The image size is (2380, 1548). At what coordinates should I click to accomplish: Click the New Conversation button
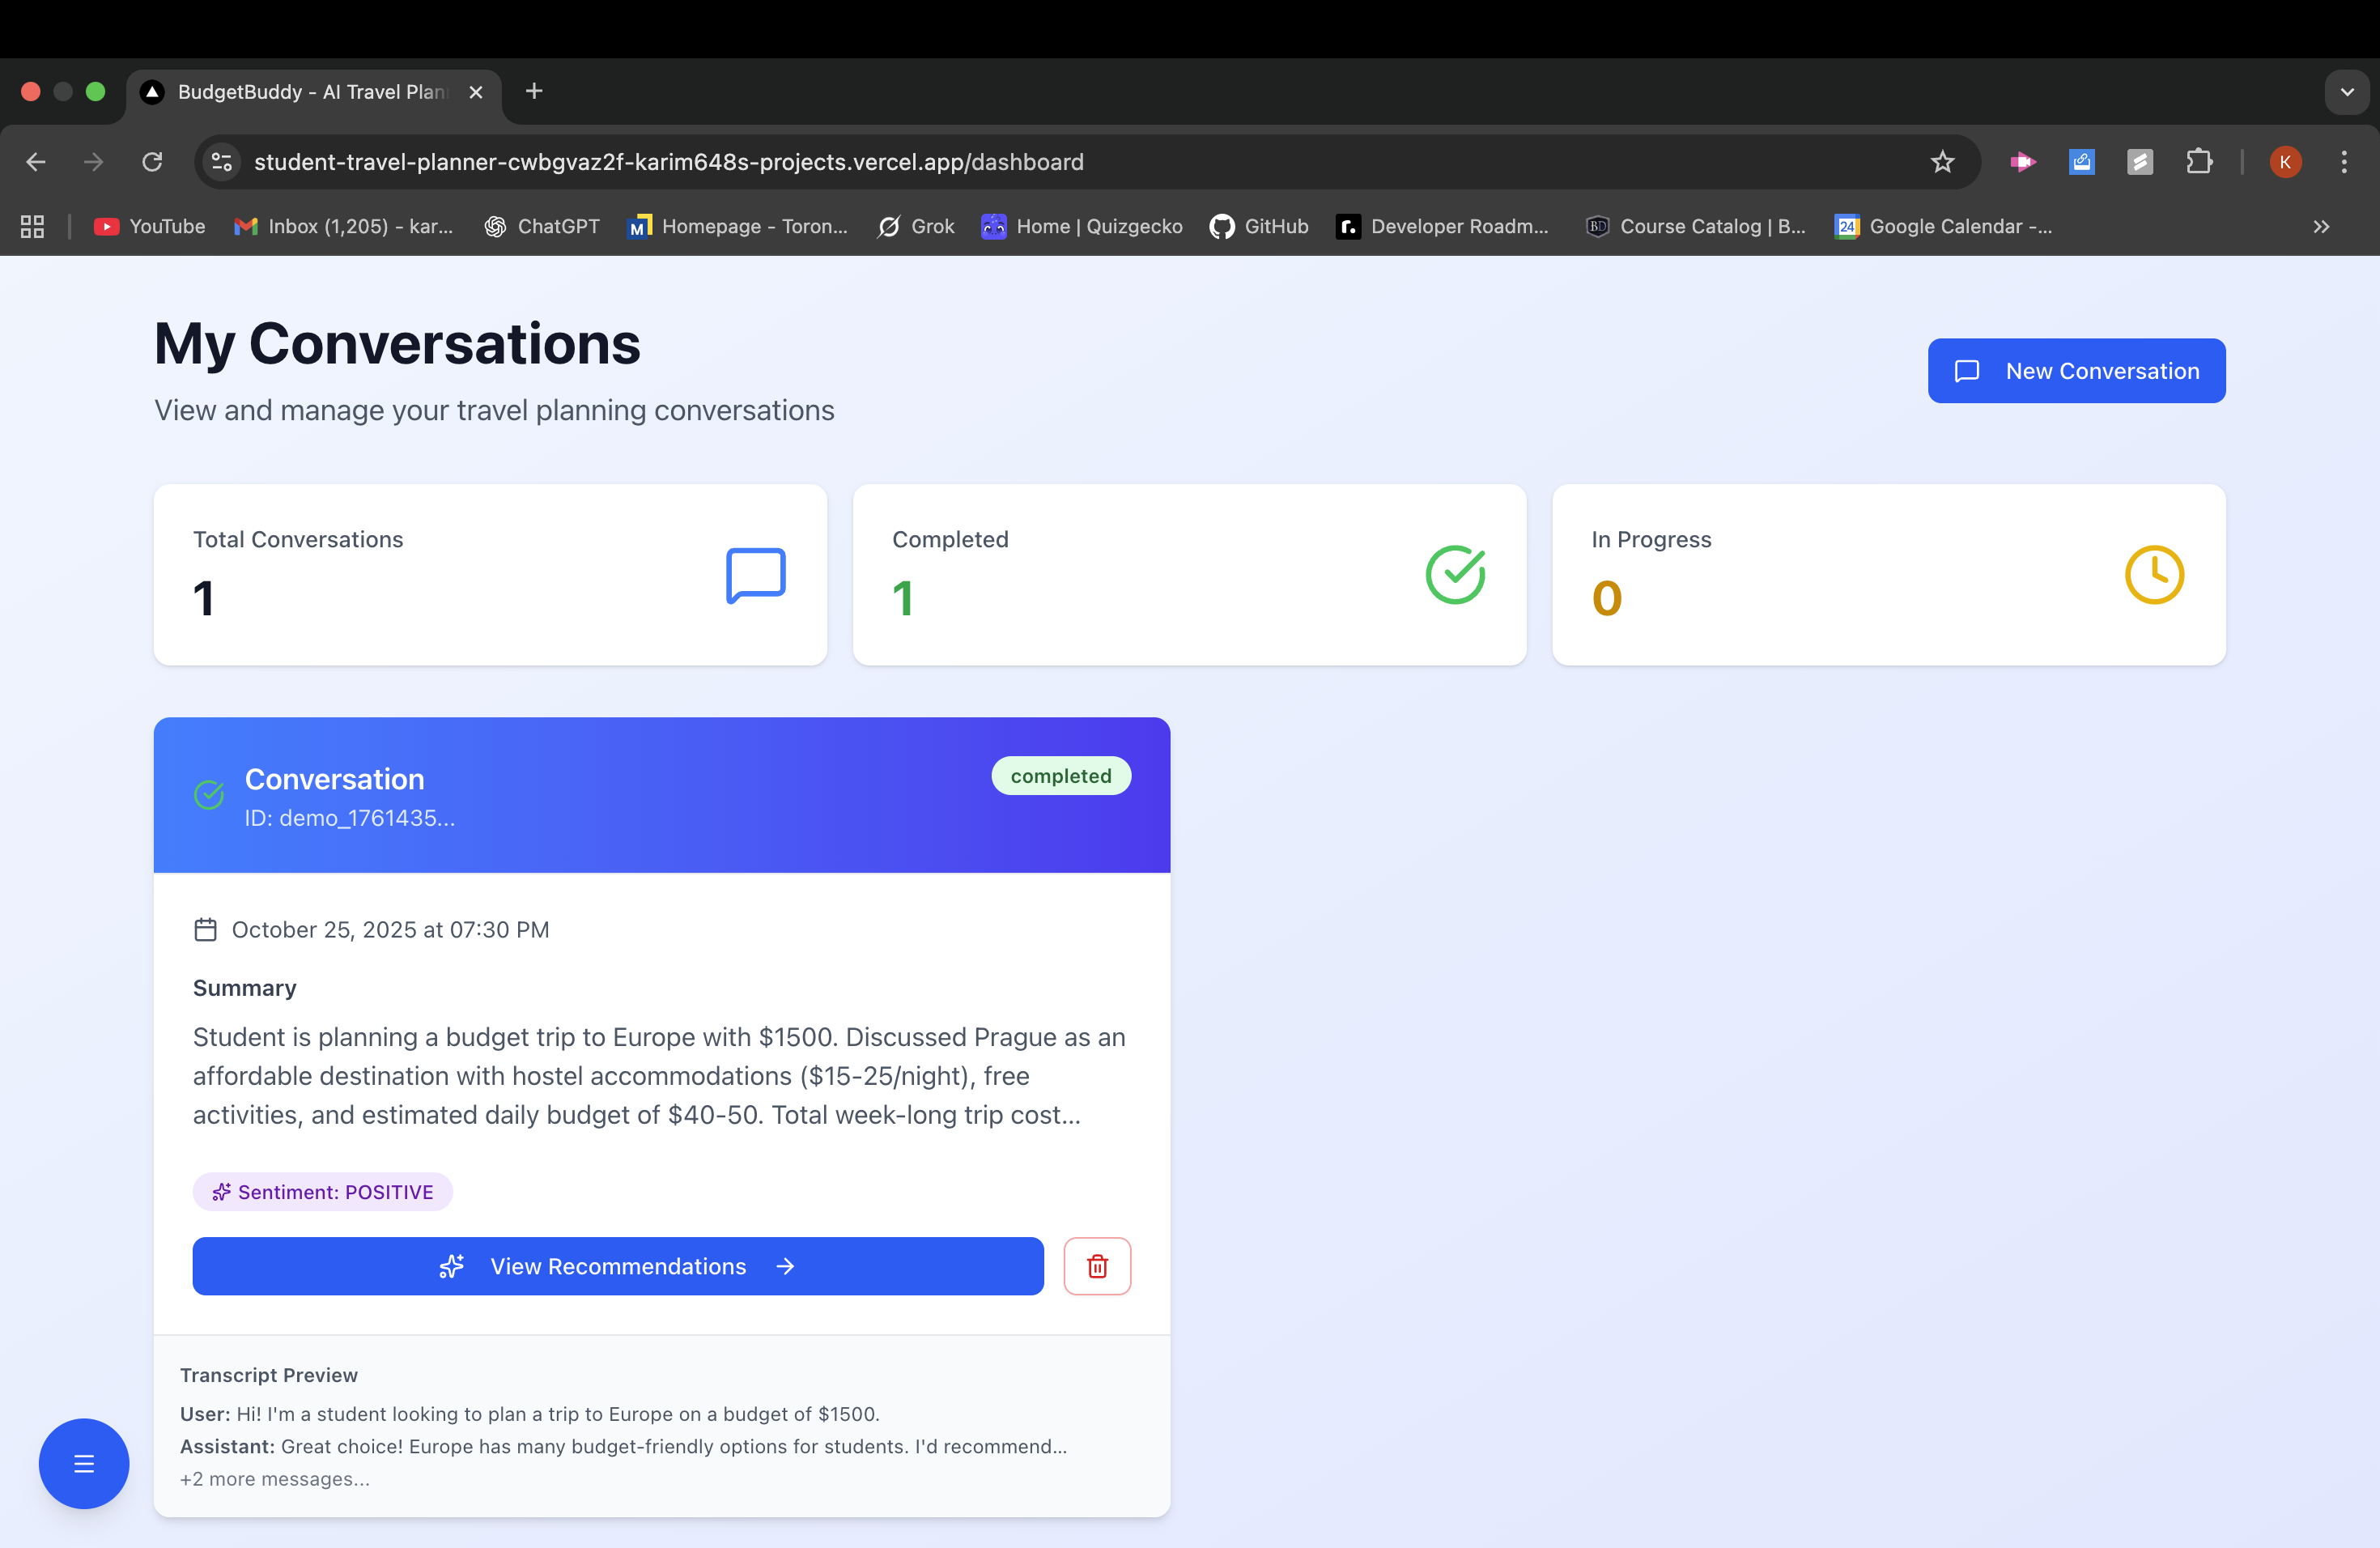[x=2076, y=371]
